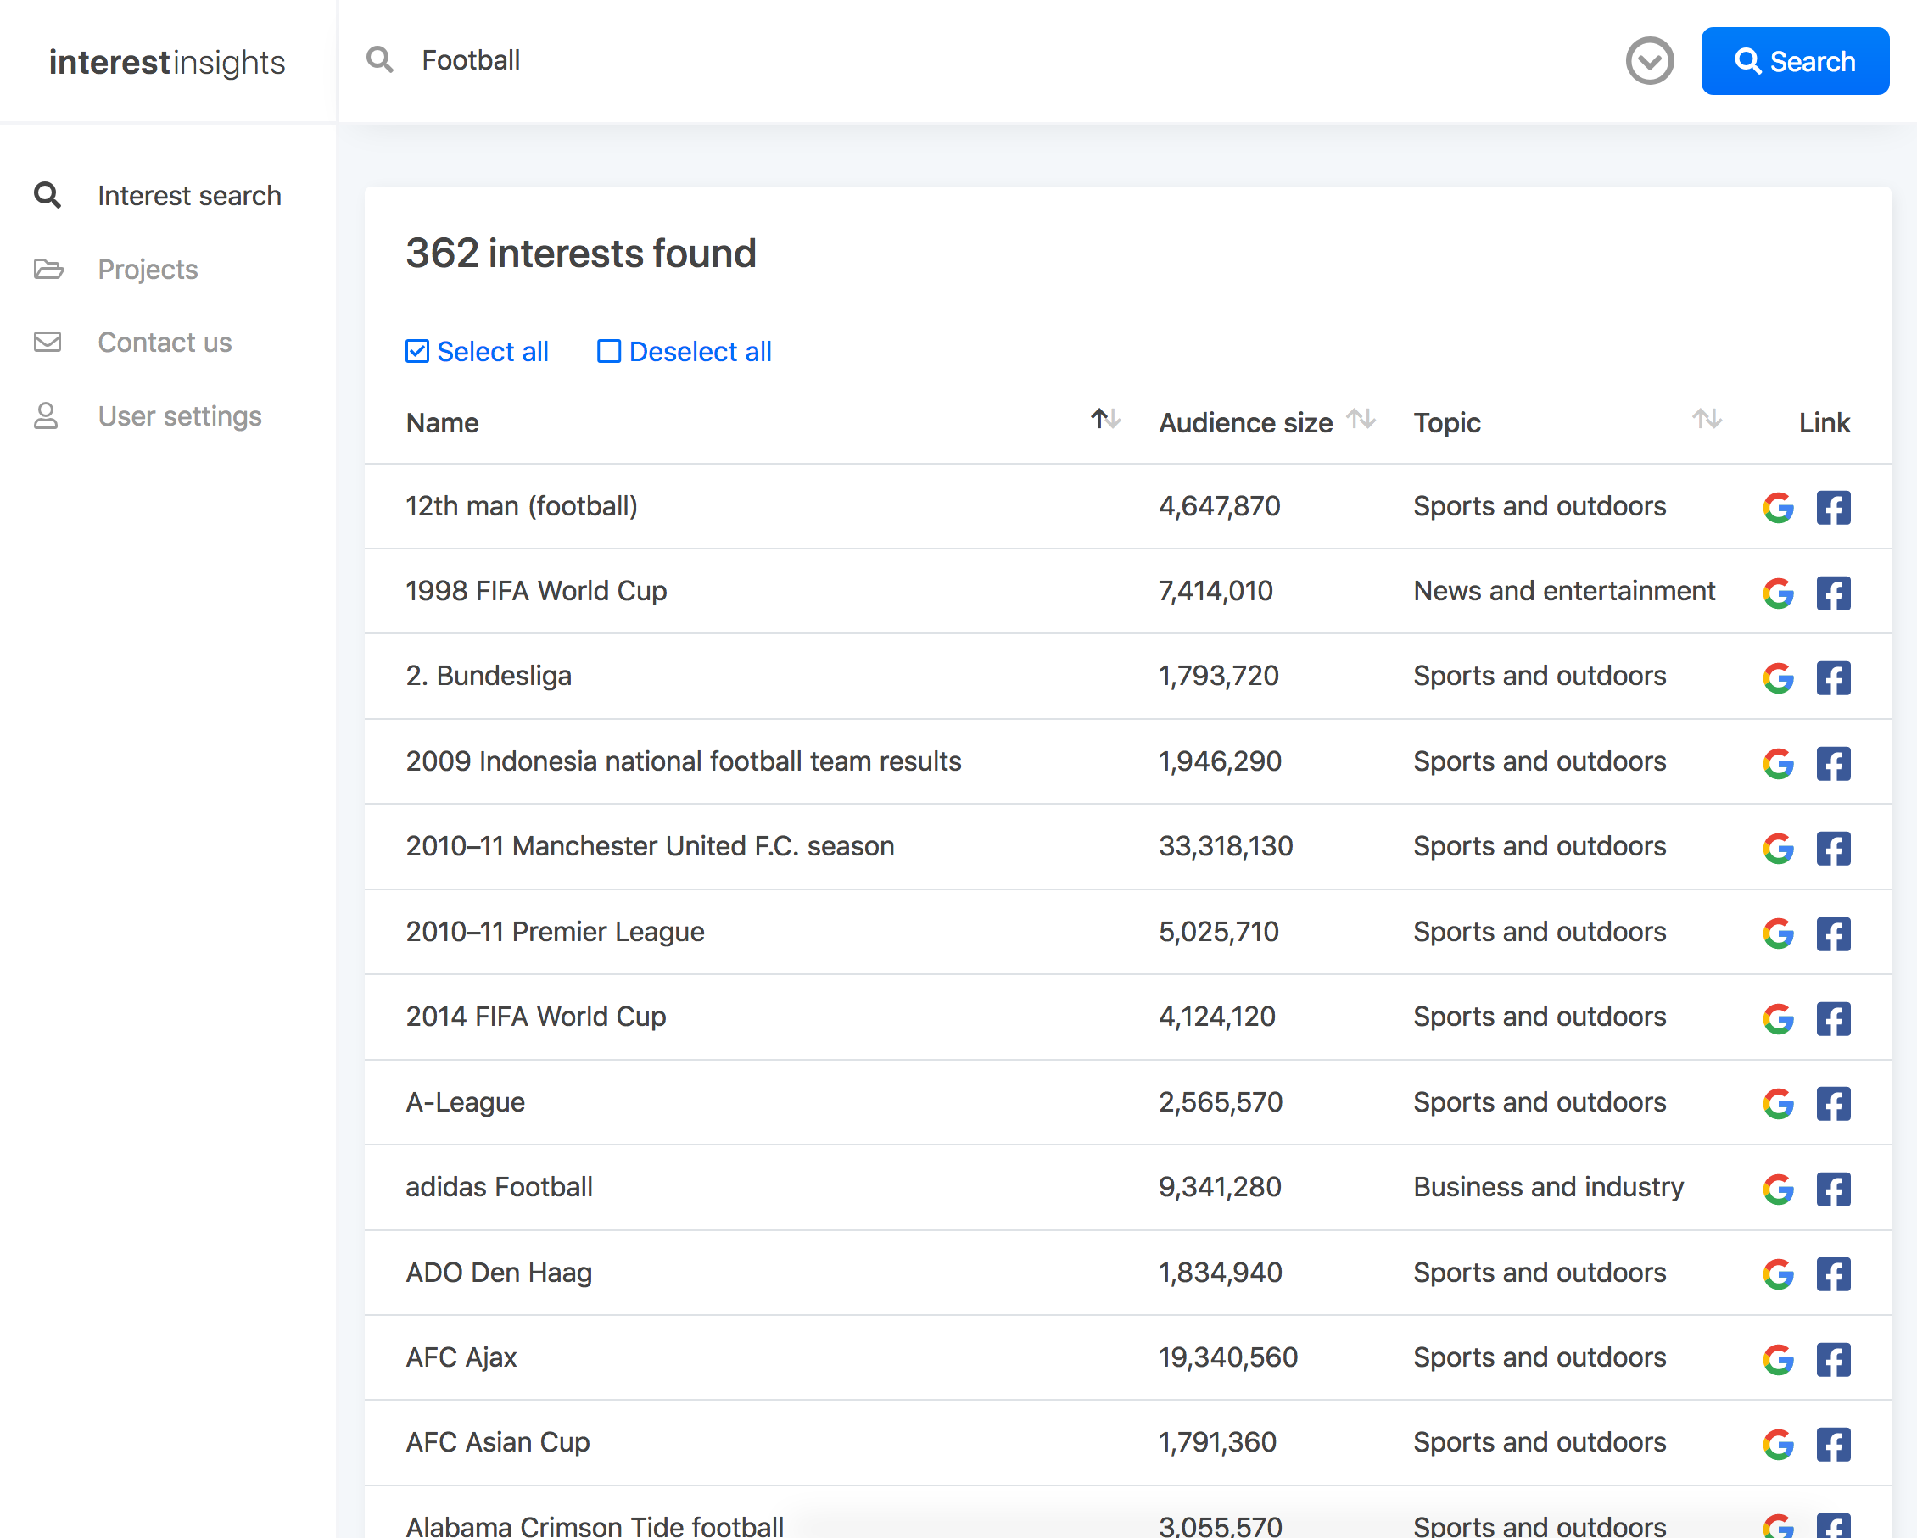Open Facebook link for 1998 FIFA World Cup

[1832, 593]
